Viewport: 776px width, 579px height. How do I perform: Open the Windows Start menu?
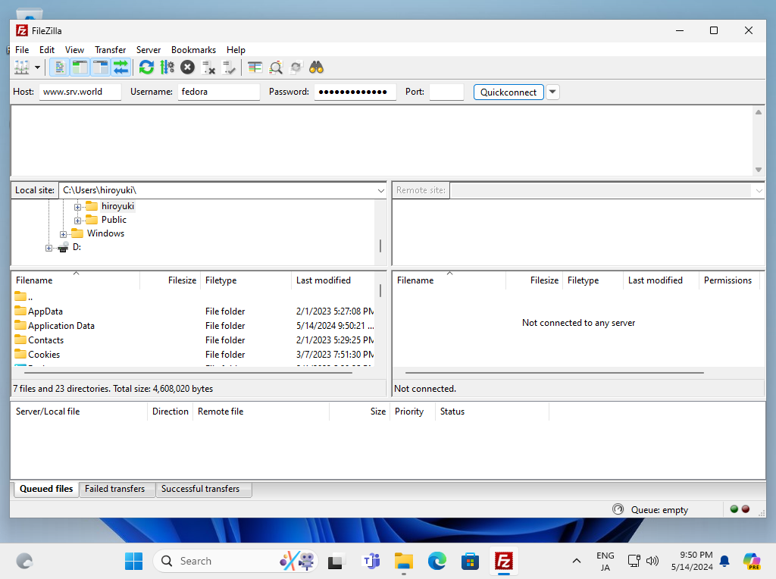tap(133, 561)
